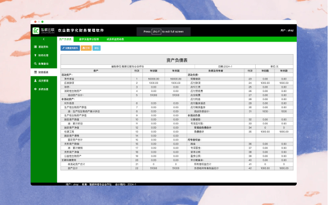Select the 消耗性生物资产 row label
This screenshot has height=205, width=328.
pos(73,91)
